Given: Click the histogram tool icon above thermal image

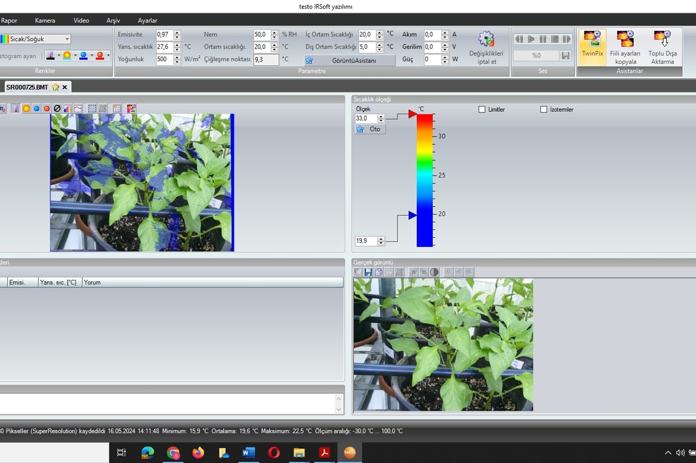Looking at the screenshot, I should pos(67,108).
